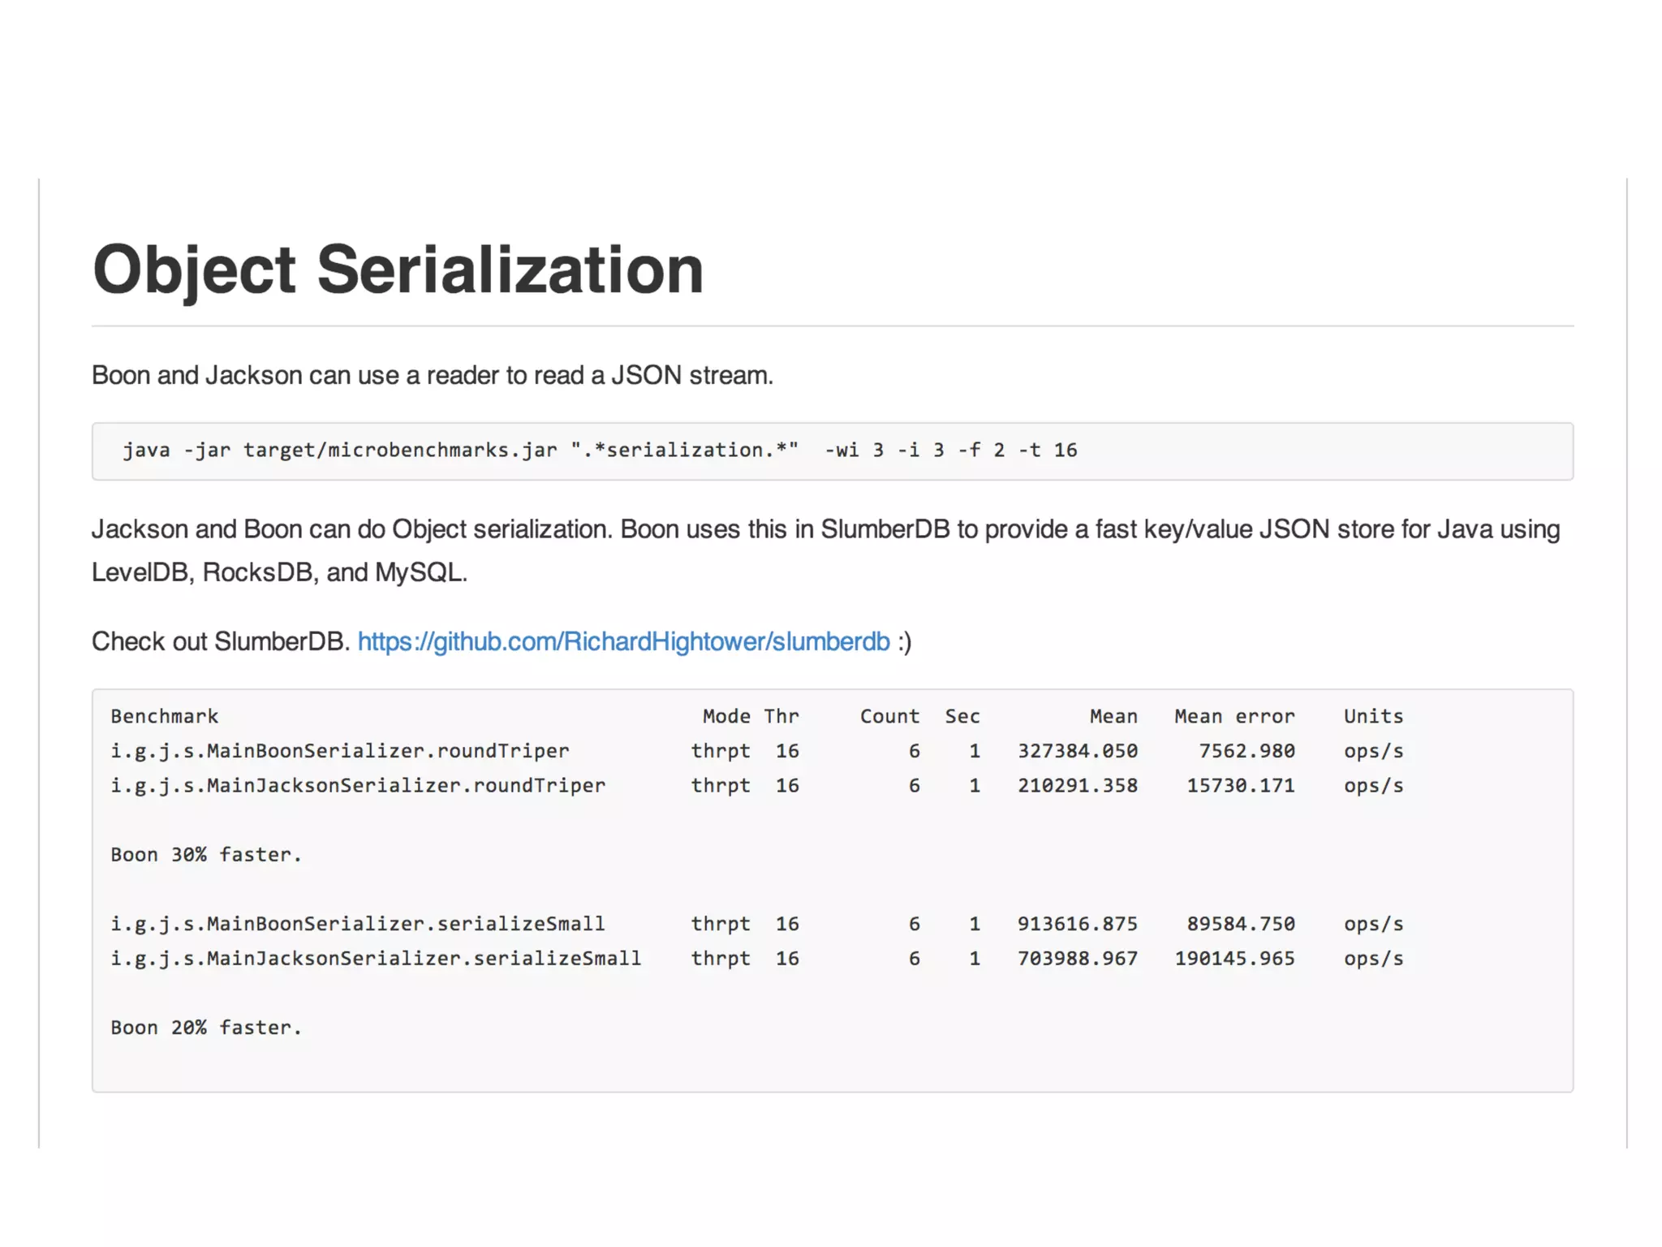Click the java -jar microbenchmarks command line

tap(599, 451)
